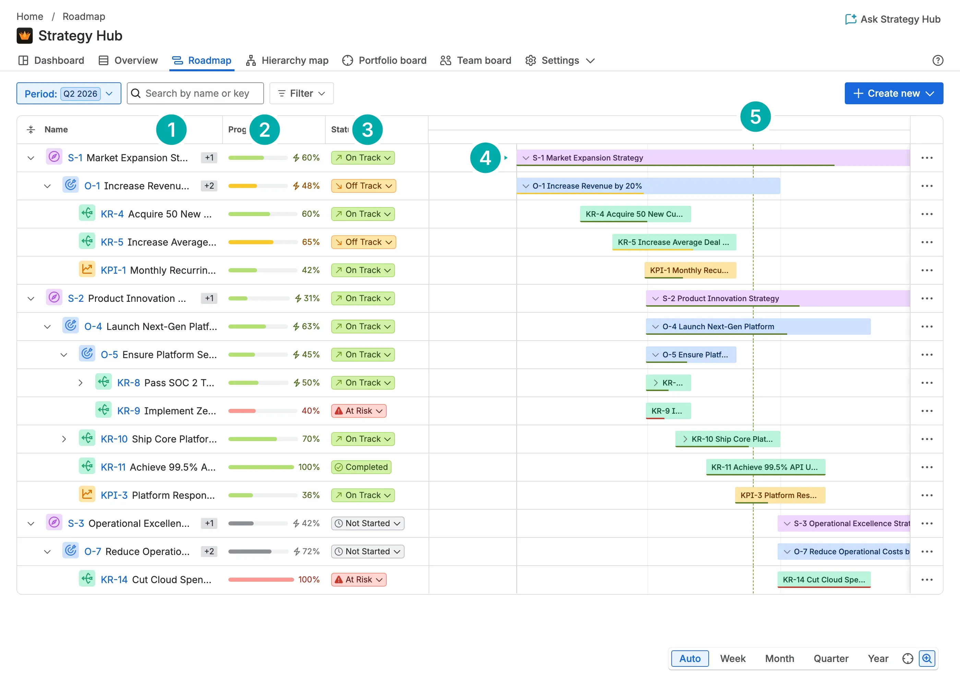Click the KR-9 key result icon
This screenshot has height=686, width=960.
click(x=104, y=410)
